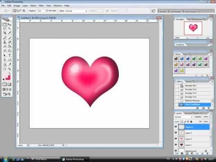Hide the Background layer

coord(176,150)
